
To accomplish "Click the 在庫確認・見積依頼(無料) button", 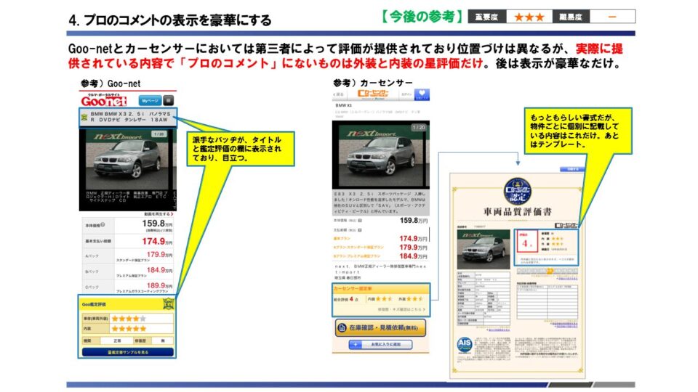I will point(380,327).
